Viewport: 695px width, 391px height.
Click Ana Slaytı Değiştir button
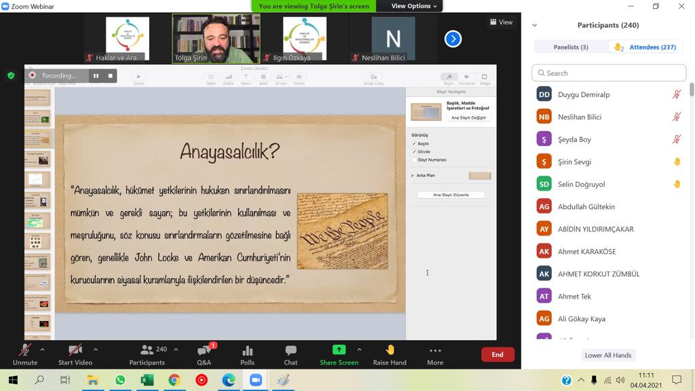[468, 118]
